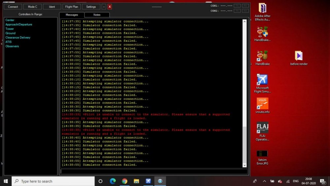Open the vroute.info desktop shortcut
330x186 pixels.
click(x=262, y=105)
